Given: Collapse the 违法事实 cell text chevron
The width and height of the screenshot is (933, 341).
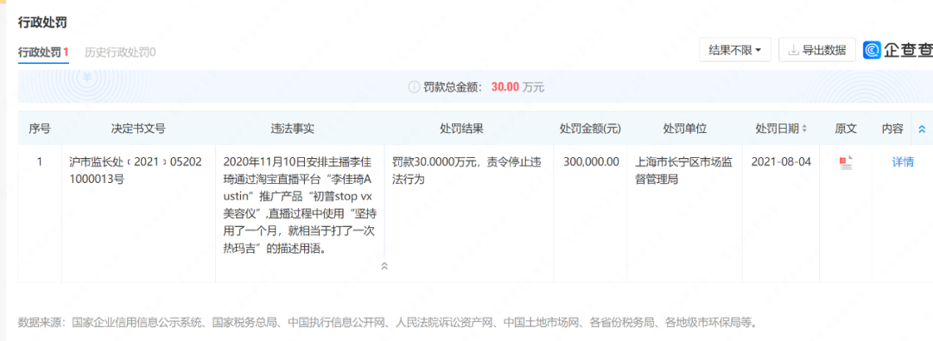Looking at the screenshot, I should point(384,266).
